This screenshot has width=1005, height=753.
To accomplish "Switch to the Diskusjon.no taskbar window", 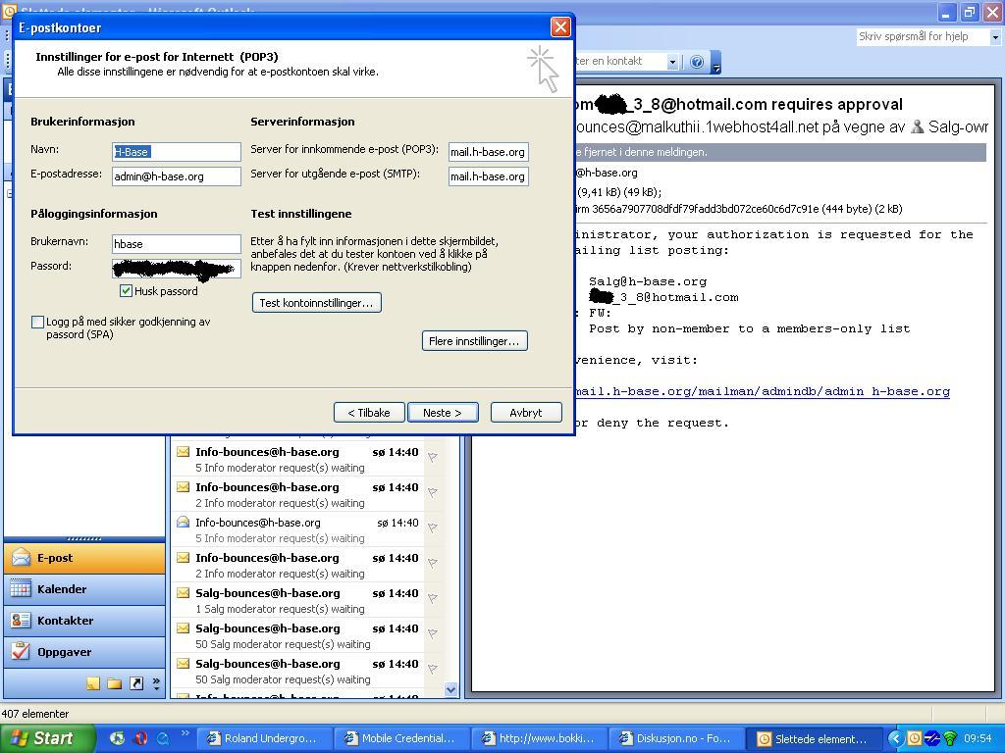I will pyautogui.click(x=677, y=738).
